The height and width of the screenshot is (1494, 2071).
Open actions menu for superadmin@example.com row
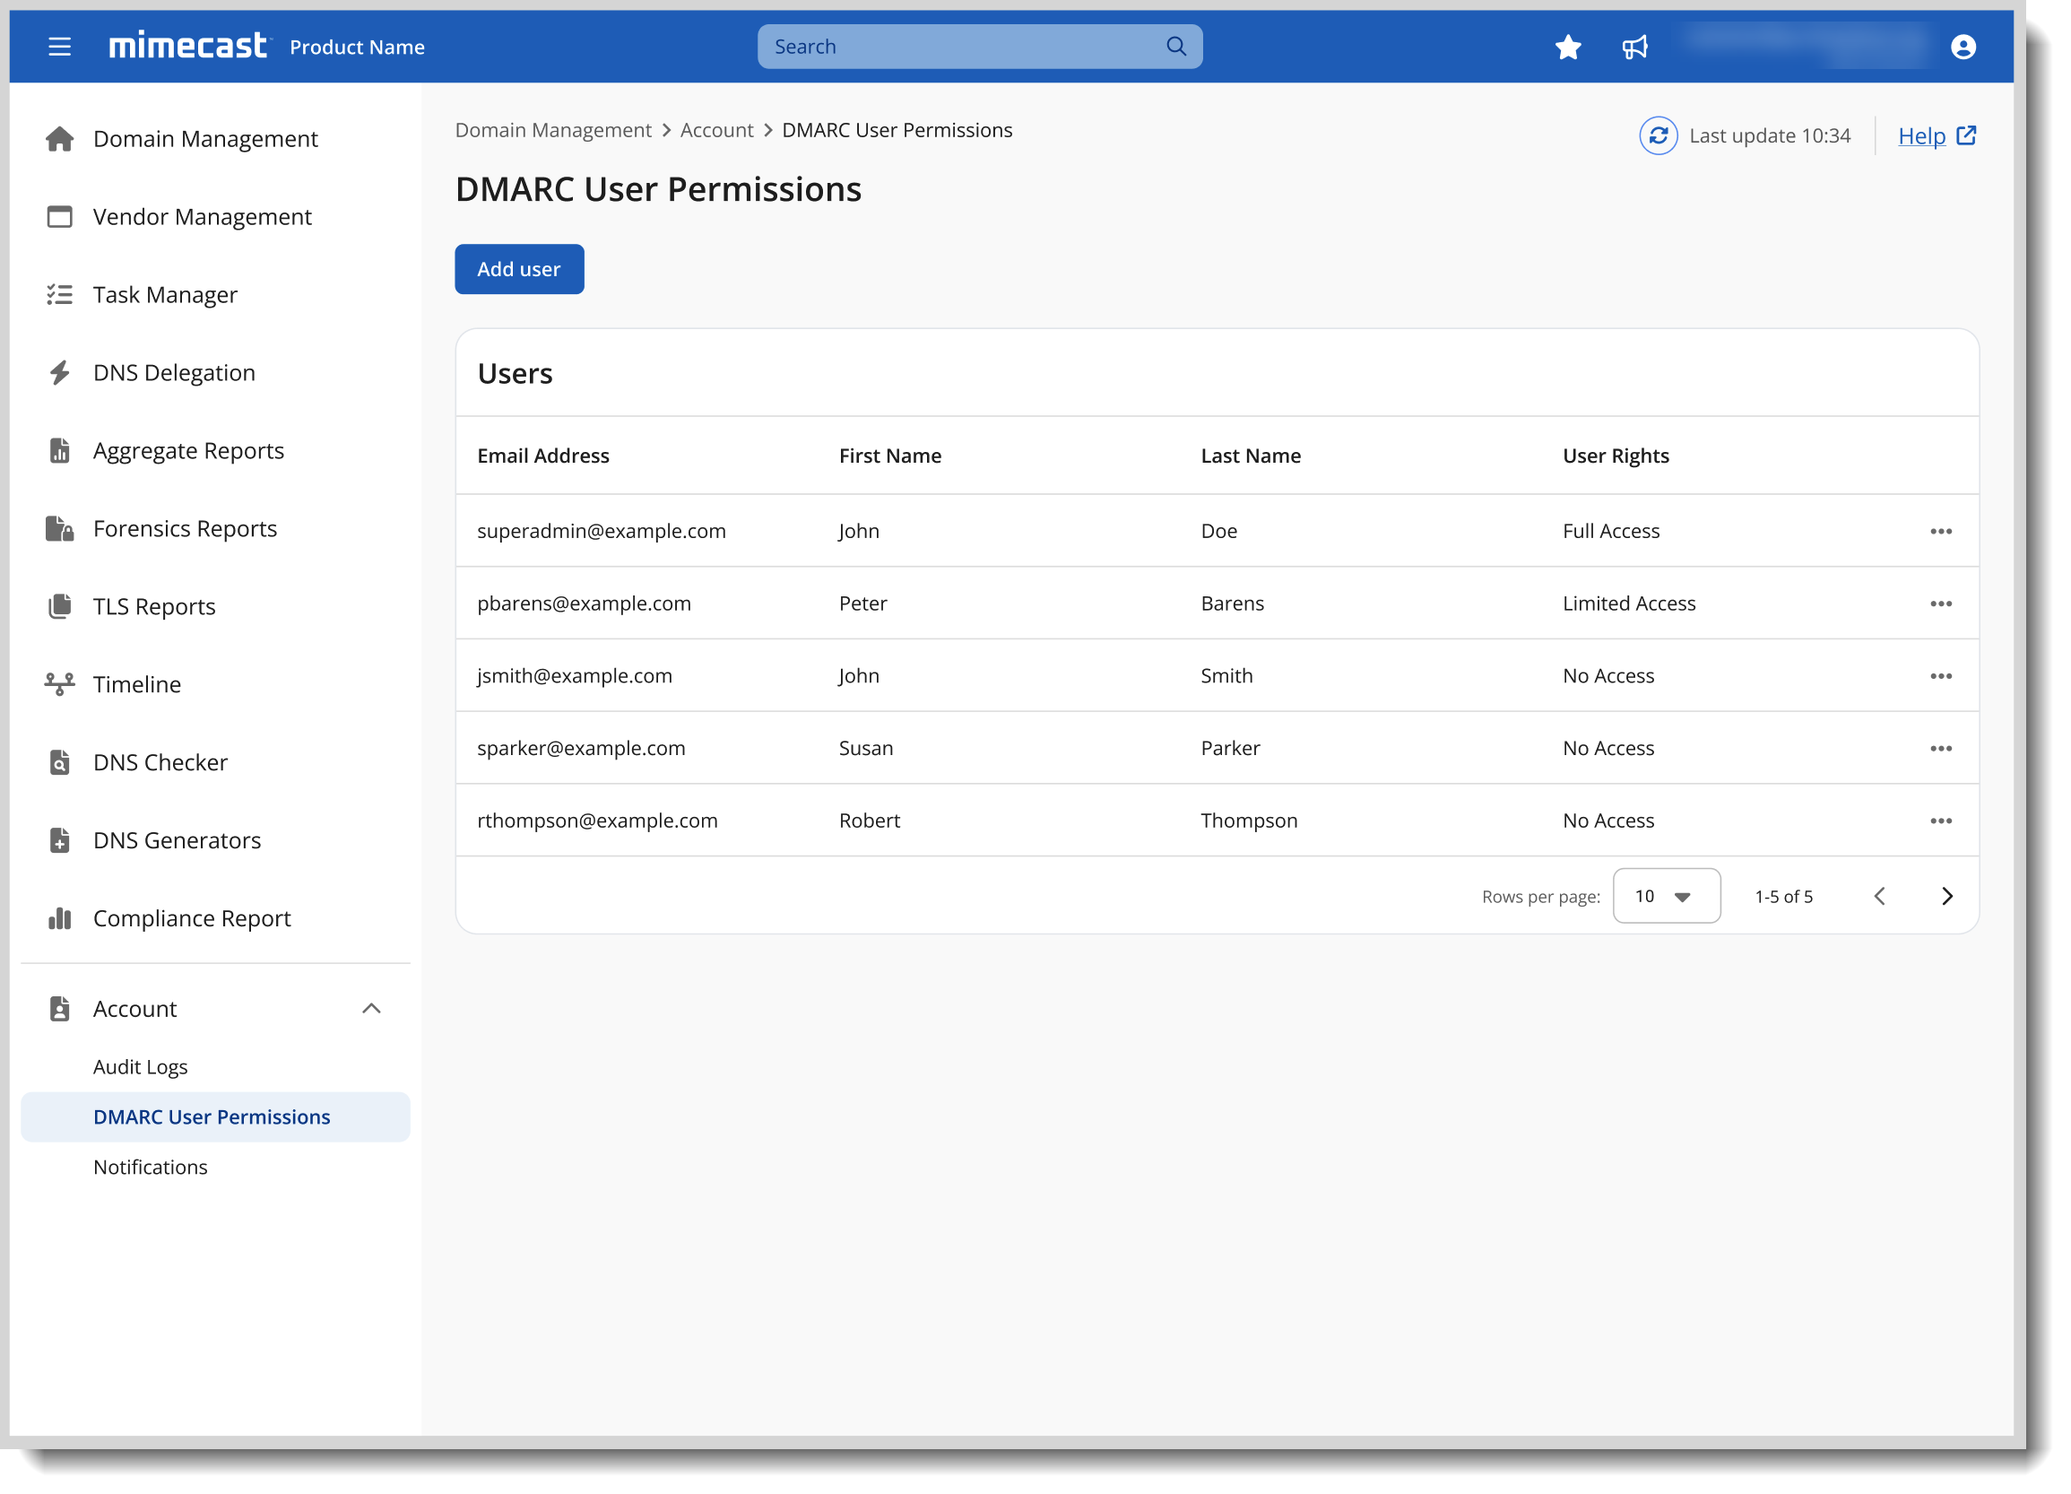pos(1940,532)
